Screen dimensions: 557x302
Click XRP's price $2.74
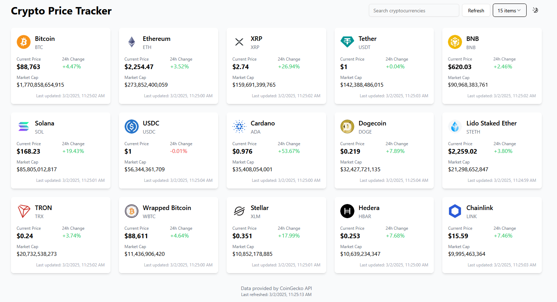tap(240, 67)
